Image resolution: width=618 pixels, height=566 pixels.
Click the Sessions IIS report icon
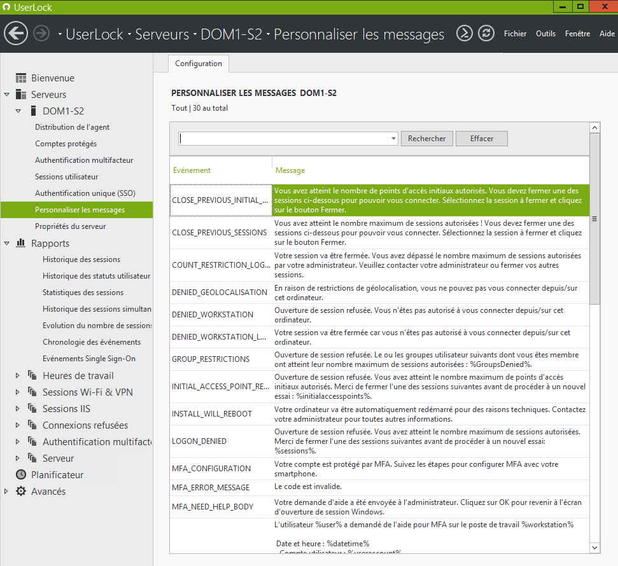[32, 408]
